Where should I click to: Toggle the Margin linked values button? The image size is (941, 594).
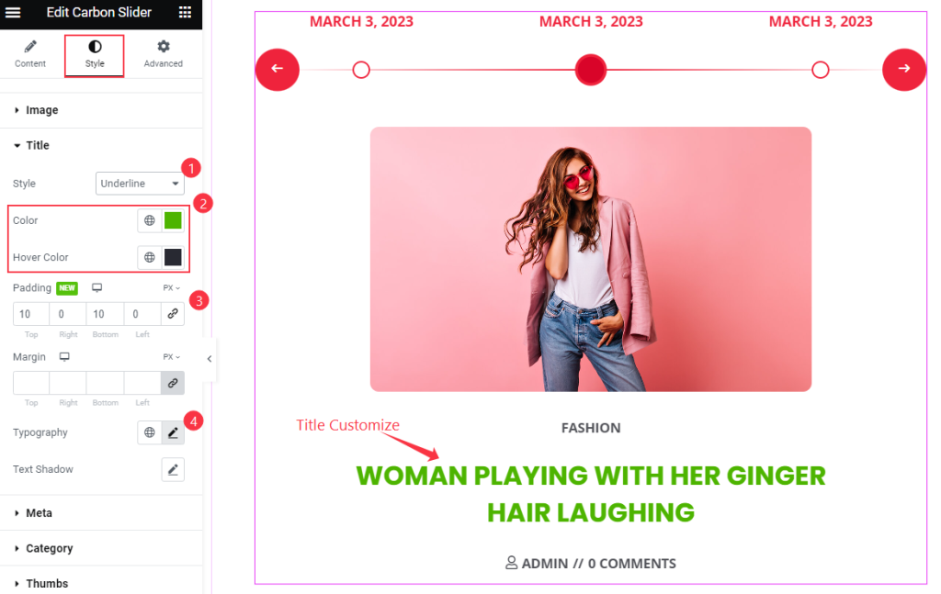tap(173, 383)
